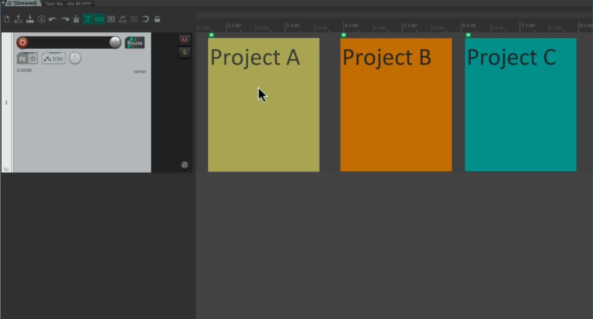Open the track Route button
593x319 pixels.
click(134, 42)
